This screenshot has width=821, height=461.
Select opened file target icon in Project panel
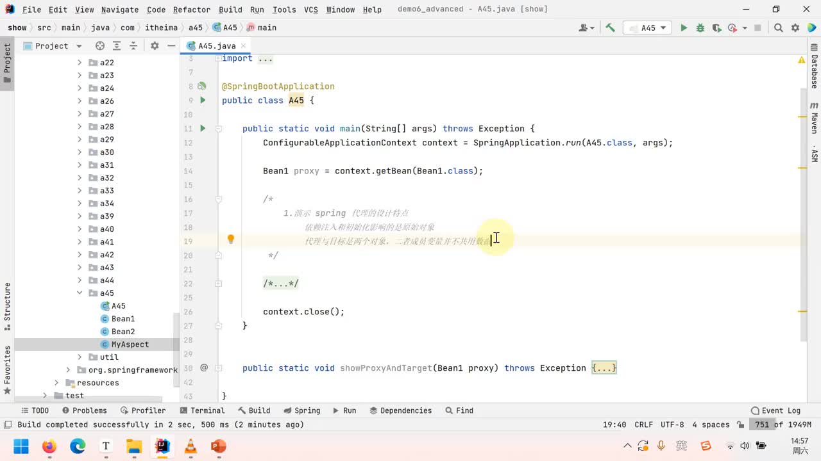pos(100,45)
